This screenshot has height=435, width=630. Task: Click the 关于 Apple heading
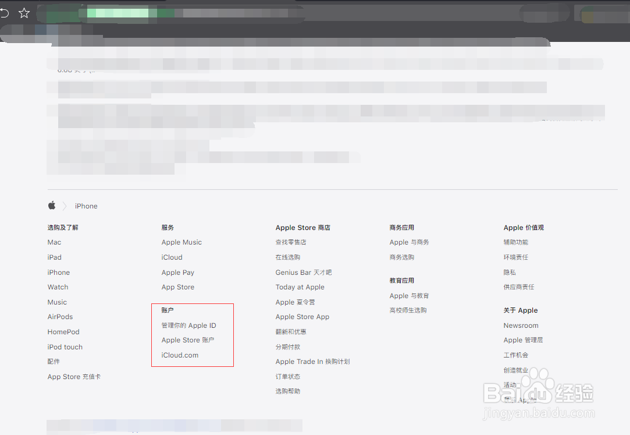pyautogui.click(x=521, y=310)
